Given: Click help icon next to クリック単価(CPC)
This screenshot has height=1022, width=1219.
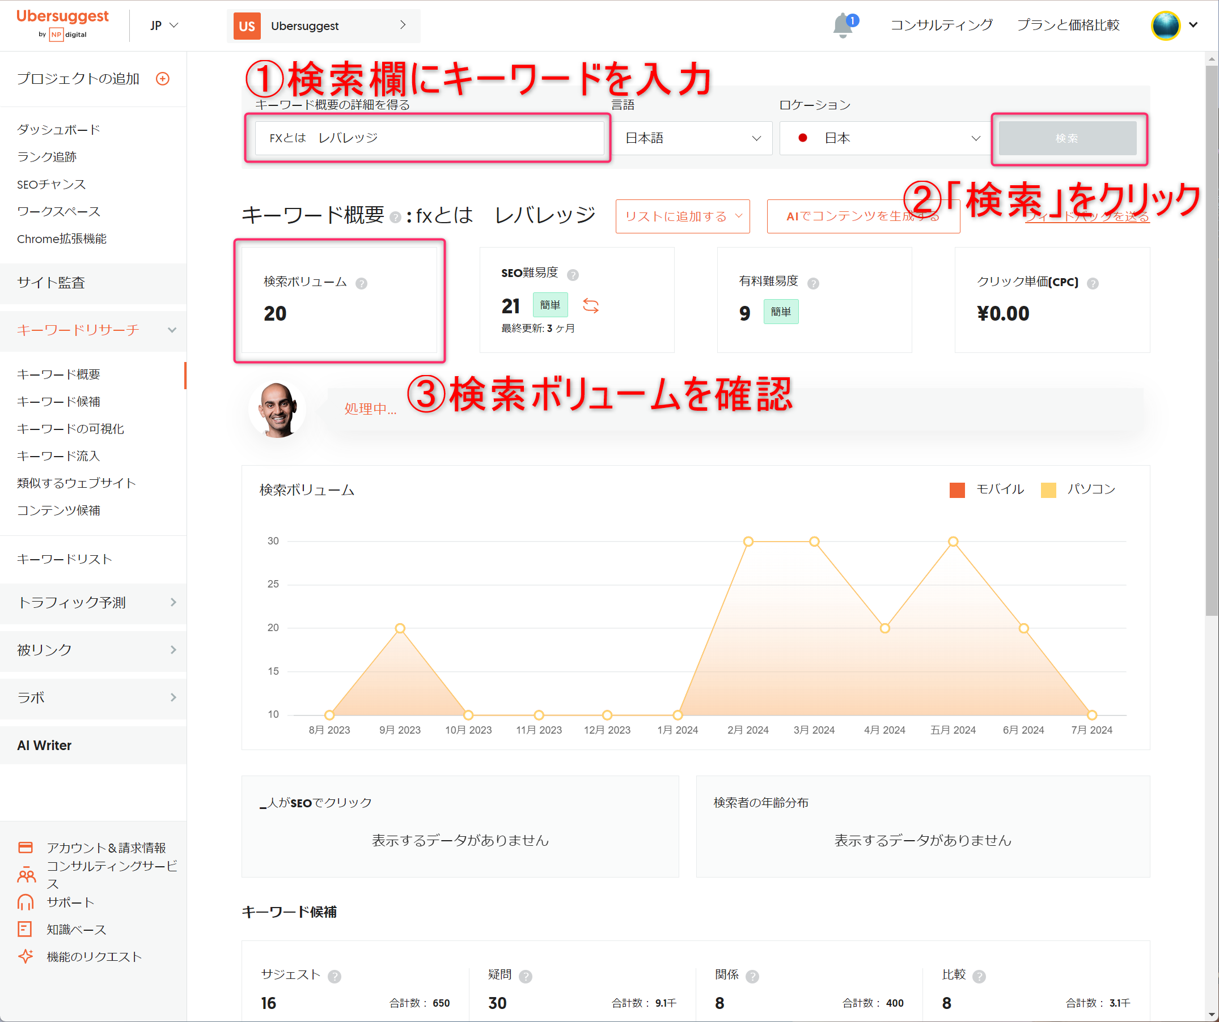Looking at the screenshot, I should pos(1093,283).
